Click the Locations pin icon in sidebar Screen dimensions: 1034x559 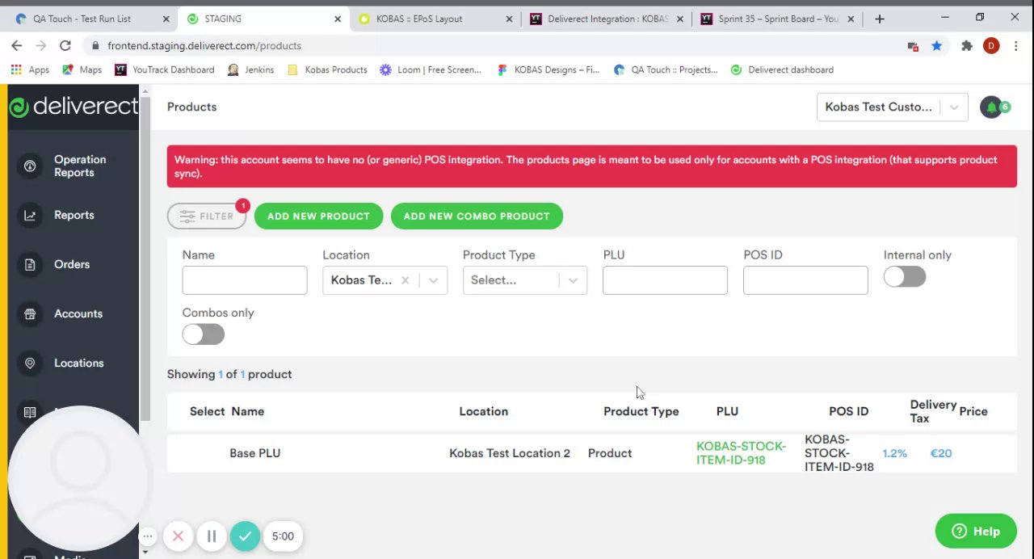tap(30, 363)
